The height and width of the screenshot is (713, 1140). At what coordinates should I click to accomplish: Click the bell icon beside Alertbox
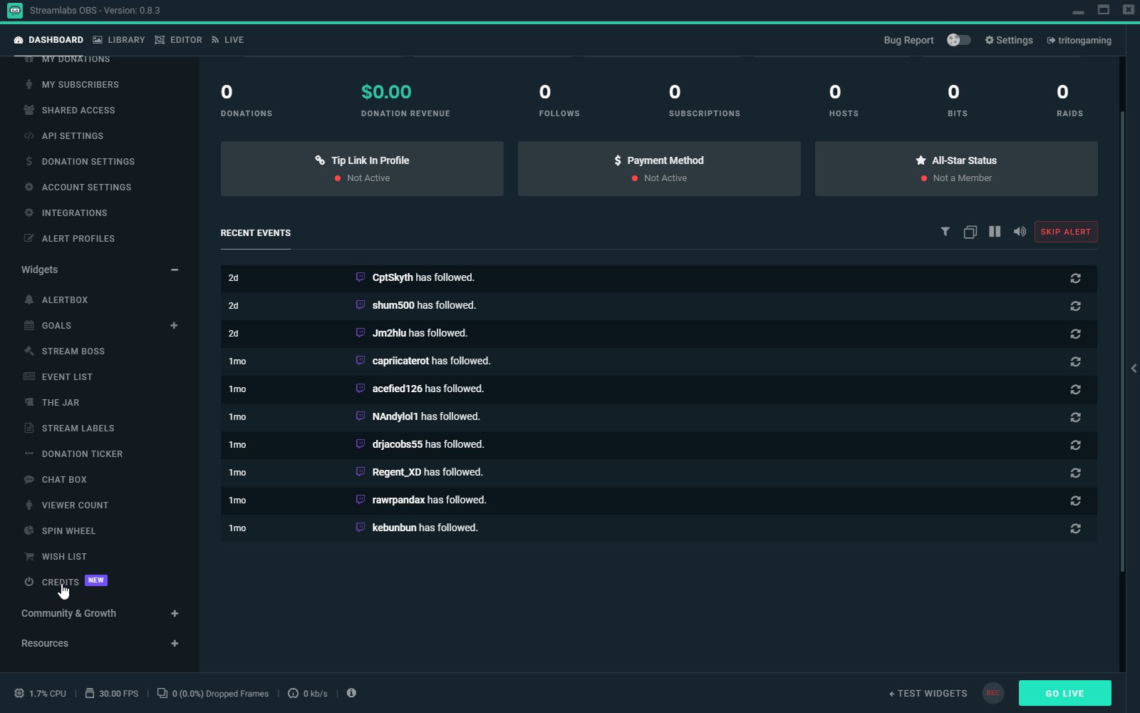coord(28,299)
